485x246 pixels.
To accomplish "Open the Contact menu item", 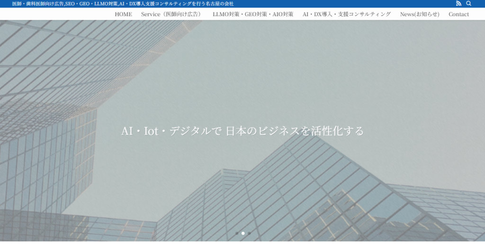I will tap(458, 14).
